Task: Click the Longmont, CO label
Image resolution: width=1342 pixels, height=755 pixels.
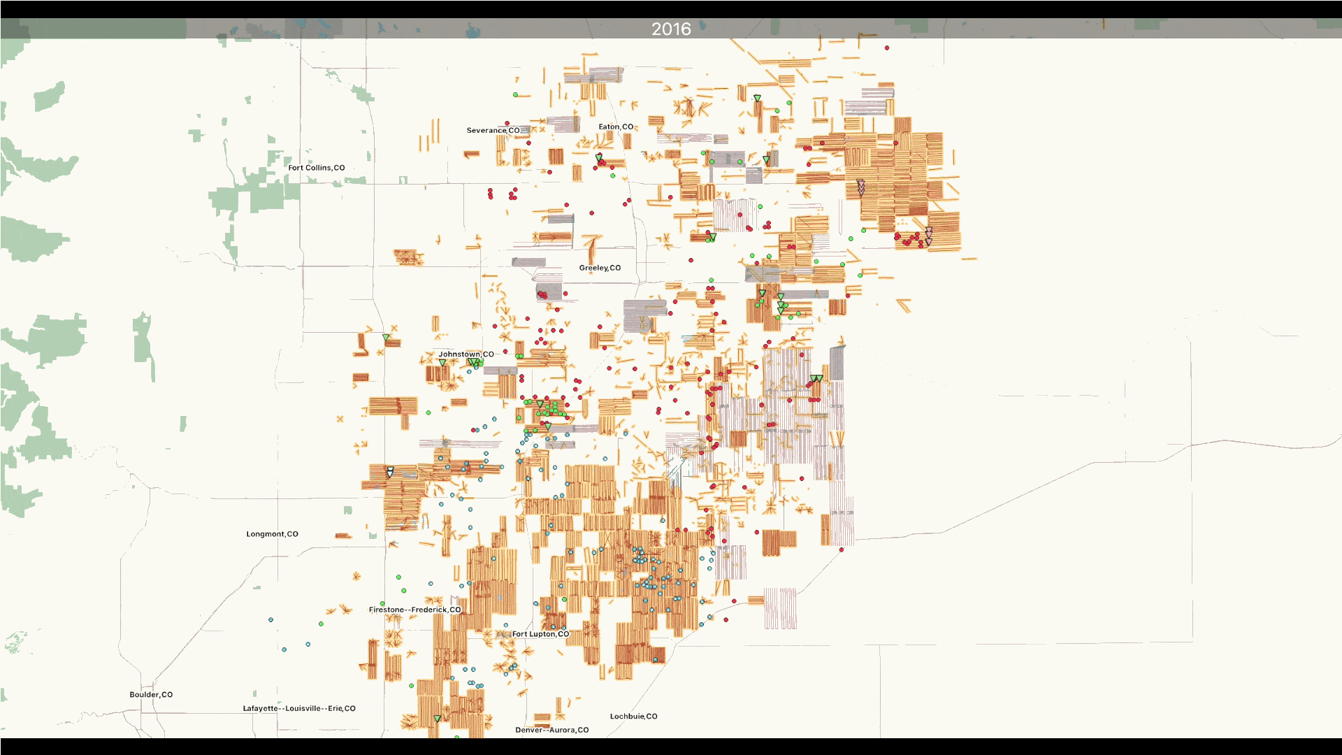Action: 272,534
